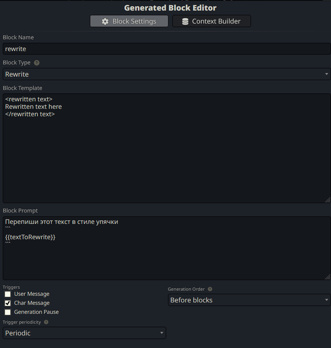Screen dimensions: 331x348
Task: Click the database icon in Context Builder
Action: click(x=185, y=21)
